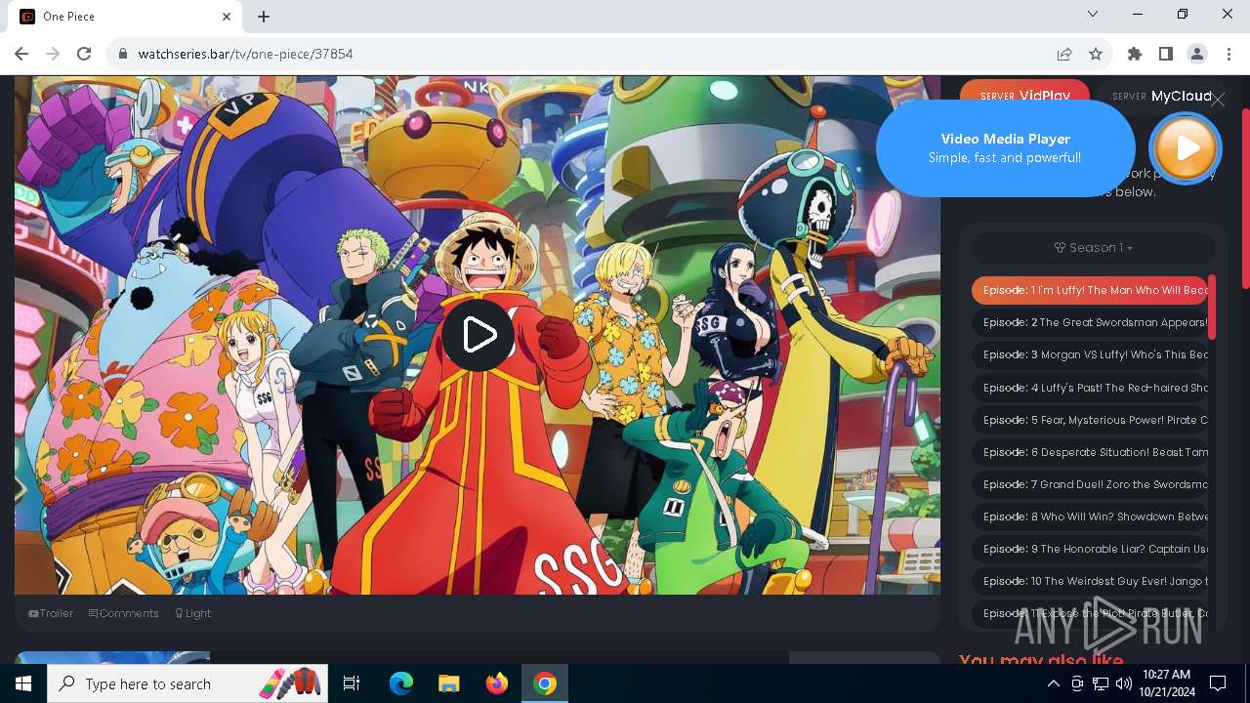This screenshot has width=1250, height=703.
Task: Select Episode 2 The Great Swordsman Appears
Action: [x=1090, y=322]
